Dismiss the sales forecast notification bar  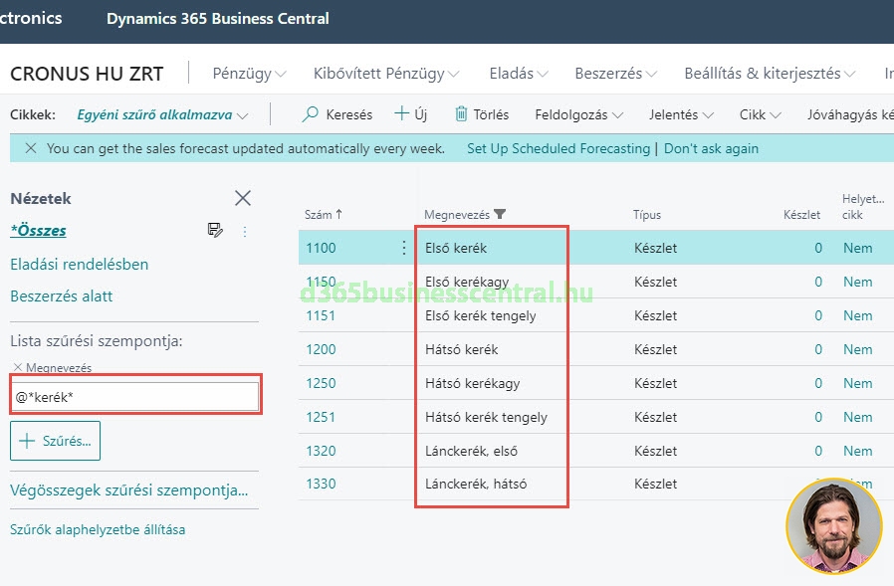point(30,148)
